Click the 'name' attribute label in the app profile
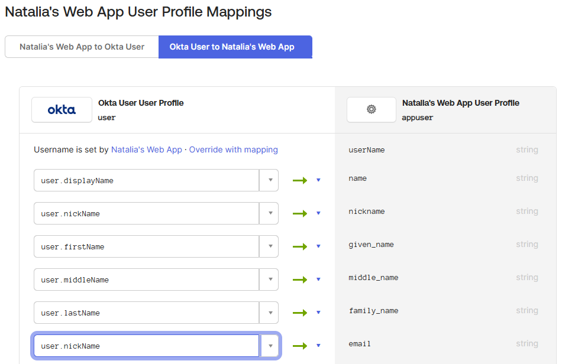562x364 pixels. tap(358, 178)
